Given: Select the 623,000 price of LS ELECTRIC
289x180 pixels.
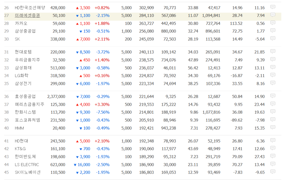Looking at the screenshot, I should click(x=58, y=164).
